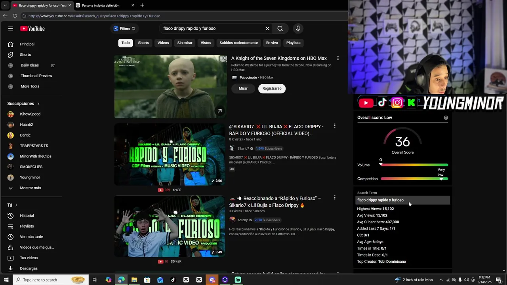This screenshot has width=507, height=285.
Task: Open the Reaccionando a Rápido y Furioso thumbnail
Action: [x=170, y=226]
